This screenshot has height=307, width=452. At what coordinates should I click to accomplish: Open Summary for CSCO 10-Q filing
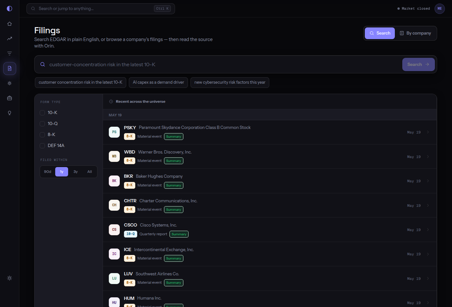(179, 234)
